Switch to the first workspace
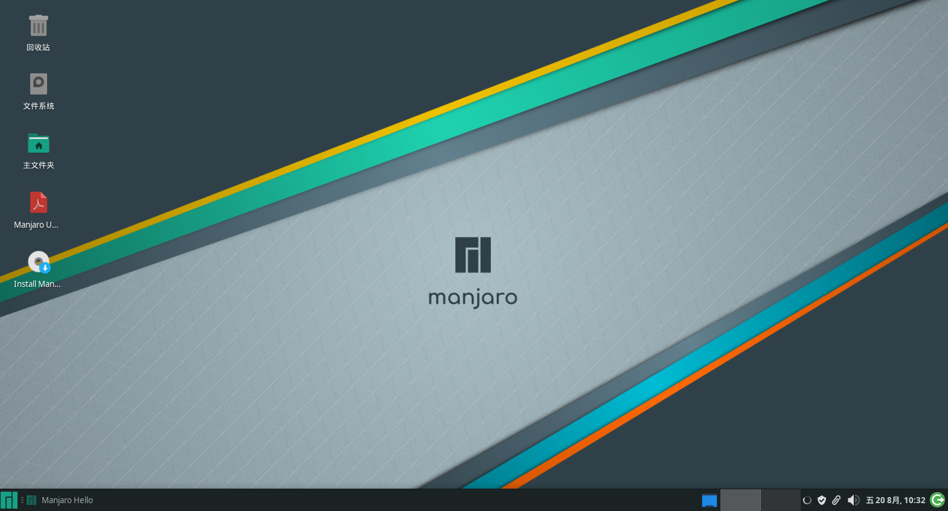The width and height of the screenshot is (948, 511). coord(740,500)
